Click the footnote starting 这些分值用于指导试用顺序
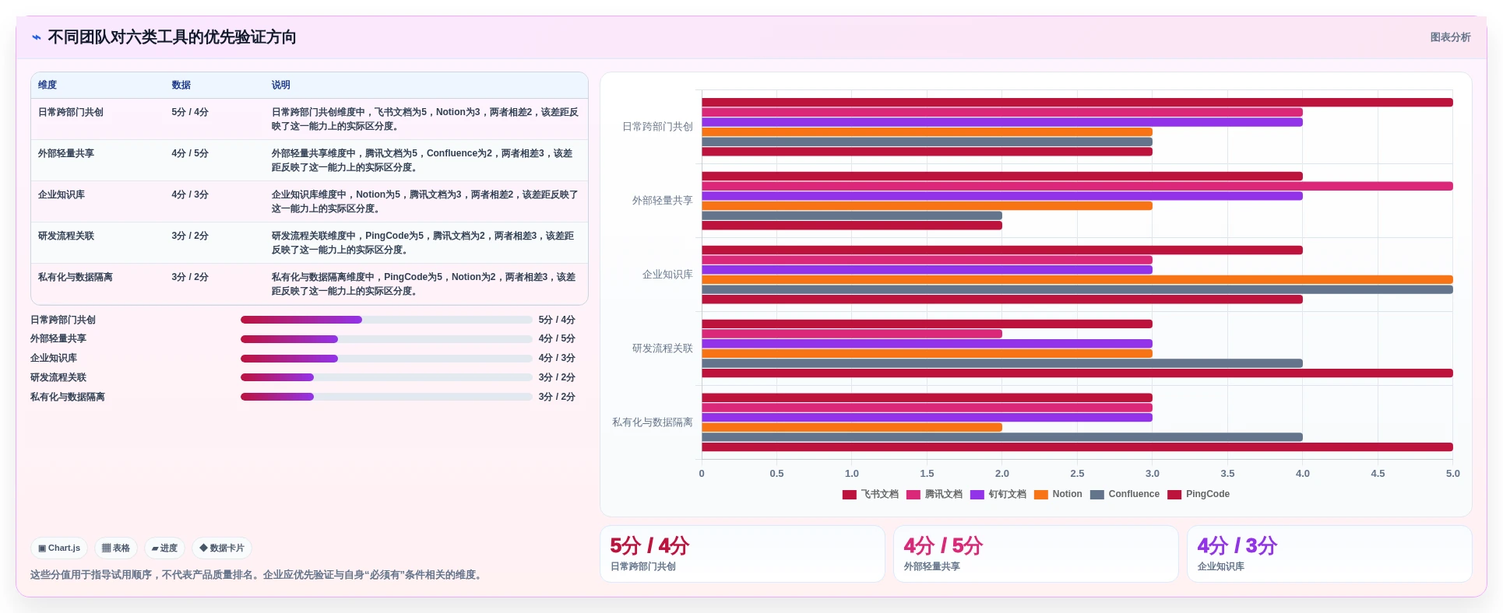The image size is (1503, 613). point(258,575)
